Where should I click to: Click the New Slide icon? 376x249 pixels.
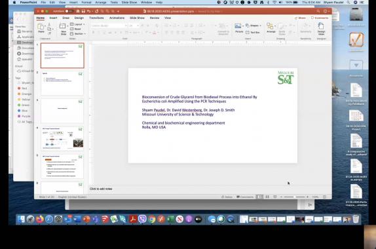click(63, 29)
